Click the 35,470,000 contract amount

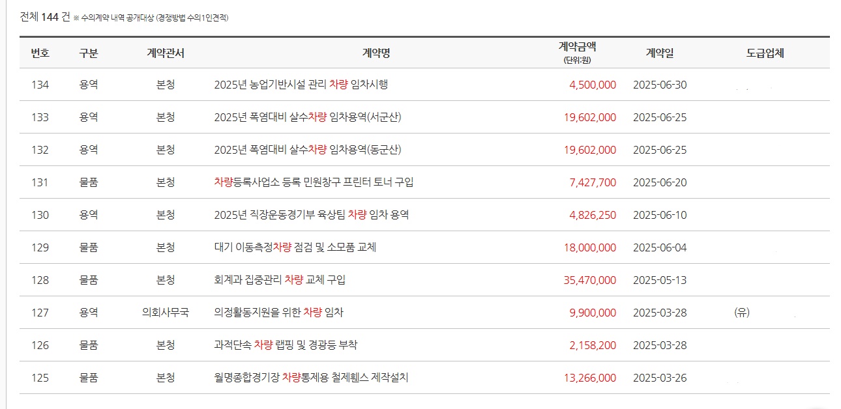589,280
